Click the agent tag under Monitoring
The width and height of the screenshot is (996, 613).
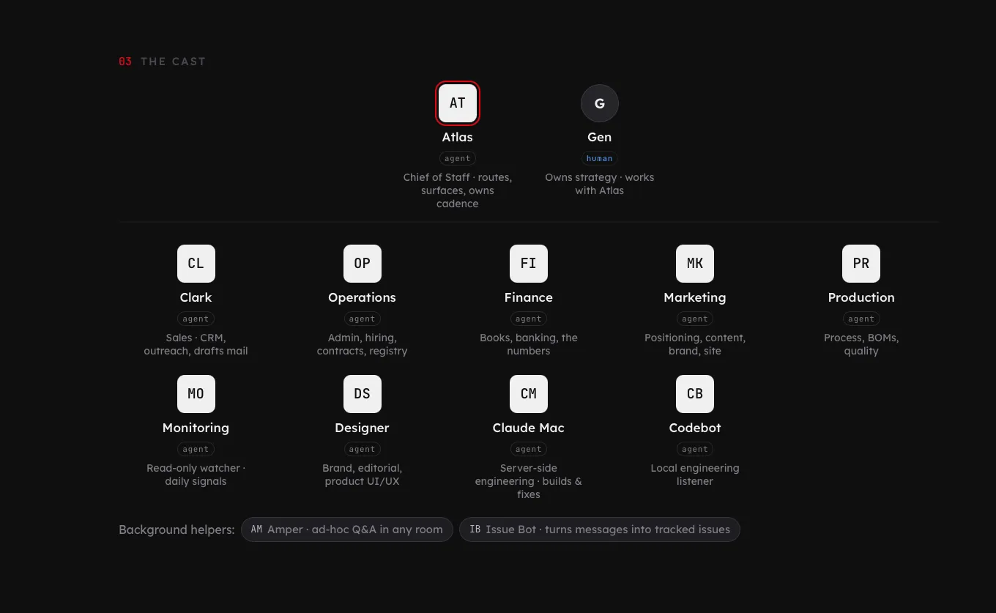pos(196,449)
